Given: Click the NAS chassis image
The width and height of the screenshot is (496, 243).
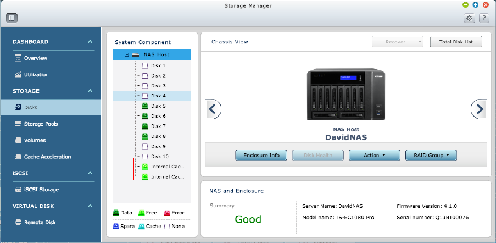Looking at the screenshot, I should [346, 94].
